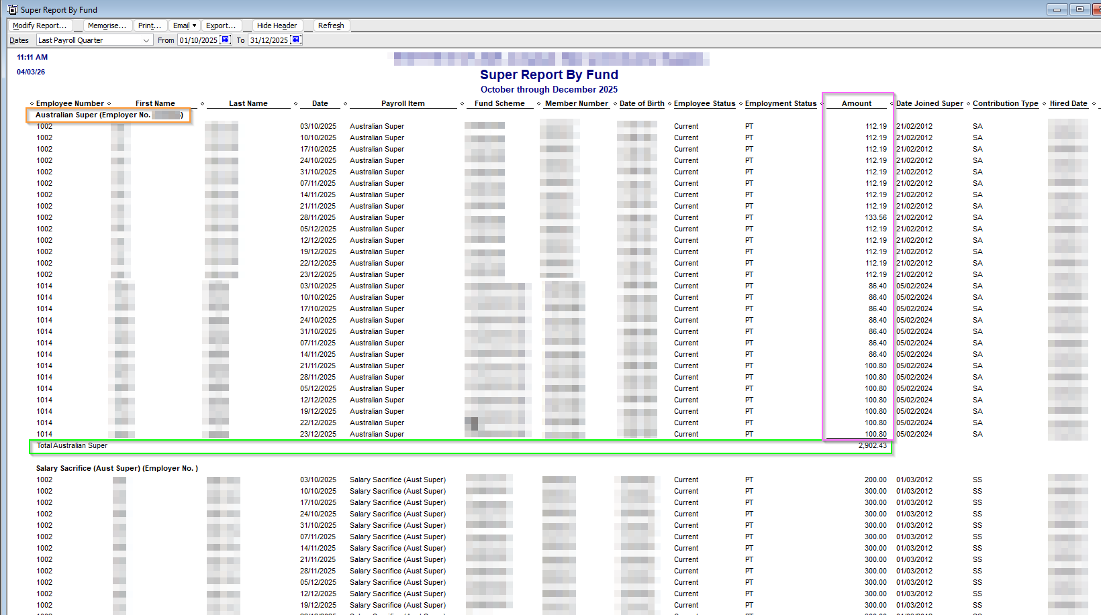Select the Australian Super employer group heading

click(x=109, y=115)
